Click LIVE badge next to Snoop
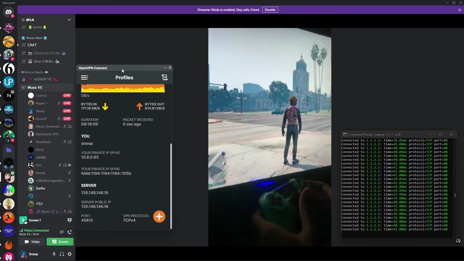 67,111
